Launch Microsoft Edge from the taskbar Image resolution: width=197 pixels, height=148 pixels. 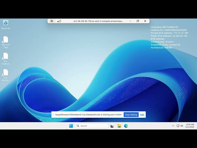126,126
